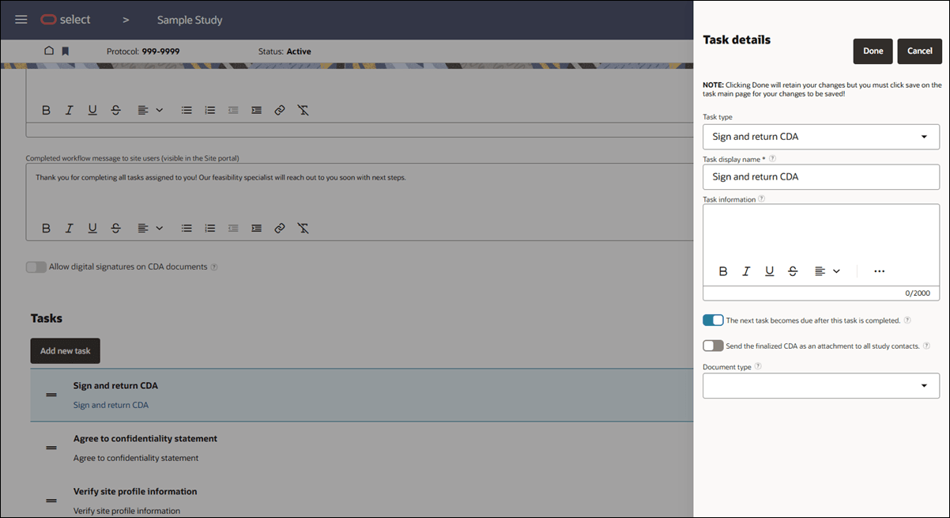Enable Allow digital signatures on CDA documents
Image resolution: width=950 pixels, height=518 pixels.
coord(36,267)
